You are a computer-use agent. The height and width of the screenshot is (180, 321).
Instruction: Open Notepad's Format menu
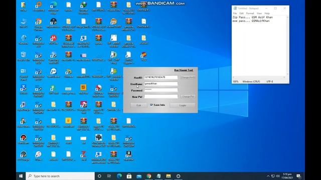(250, 13)
